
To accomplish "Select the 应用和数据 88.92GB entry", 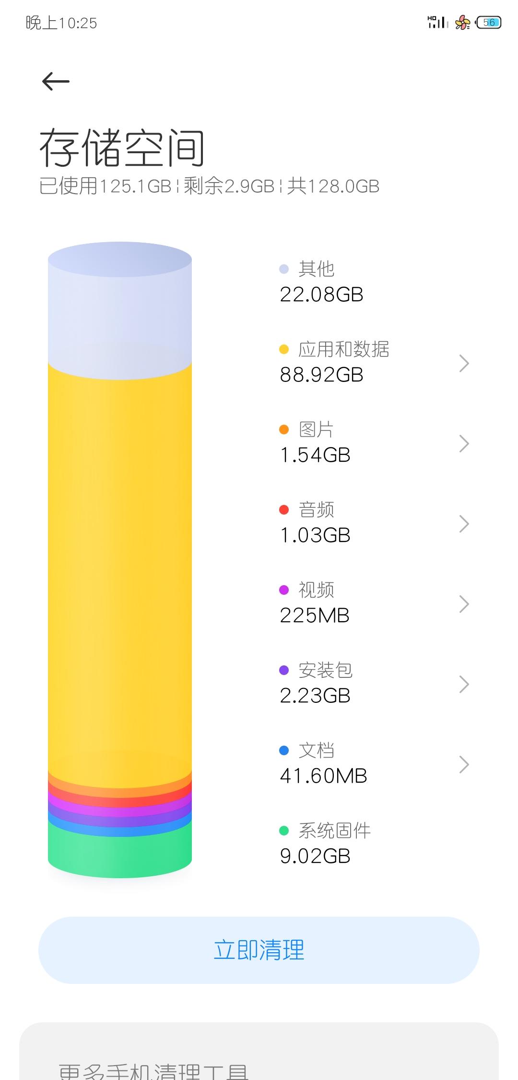I will [x=336, y=363].
